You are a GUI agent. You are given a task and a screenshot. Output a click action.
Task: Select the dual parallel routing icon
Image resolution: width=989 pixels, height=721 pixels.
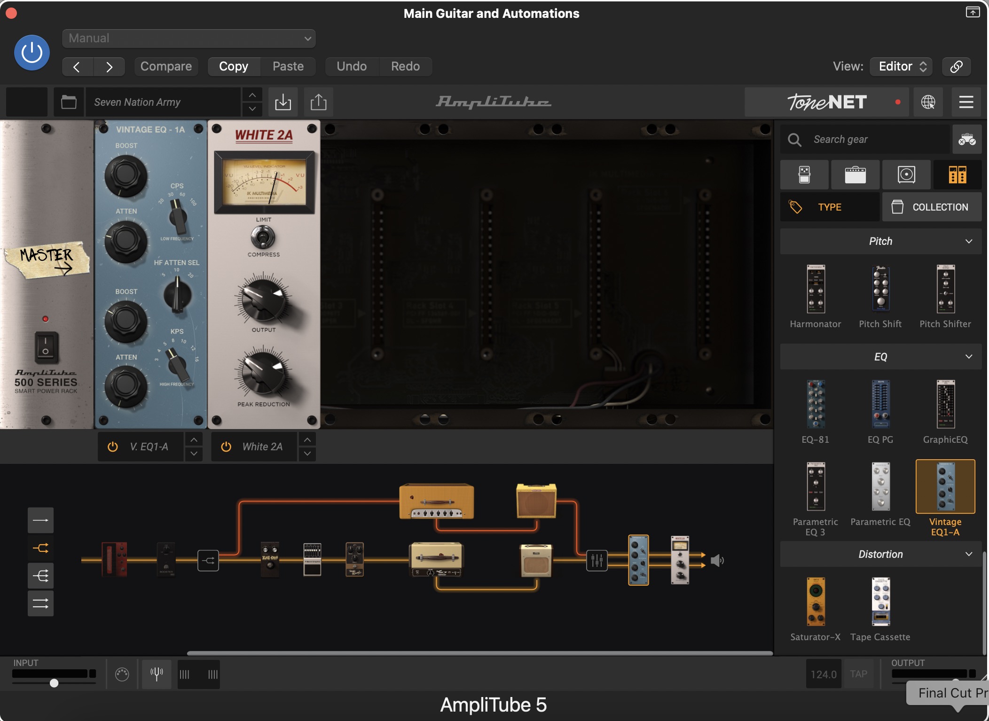coord(40,603)
